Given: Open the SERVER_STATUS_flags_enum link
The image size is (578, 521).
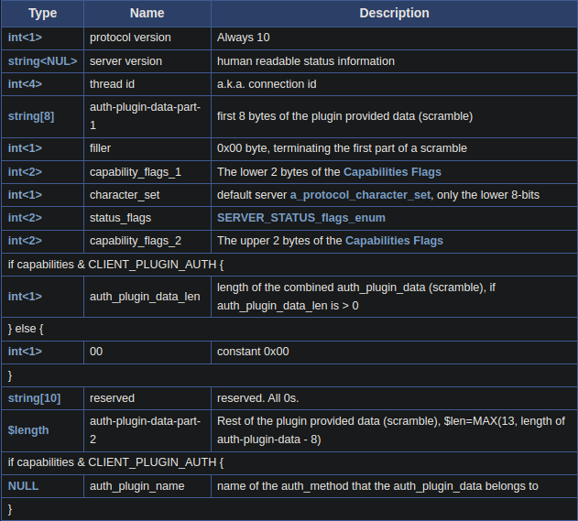Looking at the screenshot, I should (x=301, y=218).
